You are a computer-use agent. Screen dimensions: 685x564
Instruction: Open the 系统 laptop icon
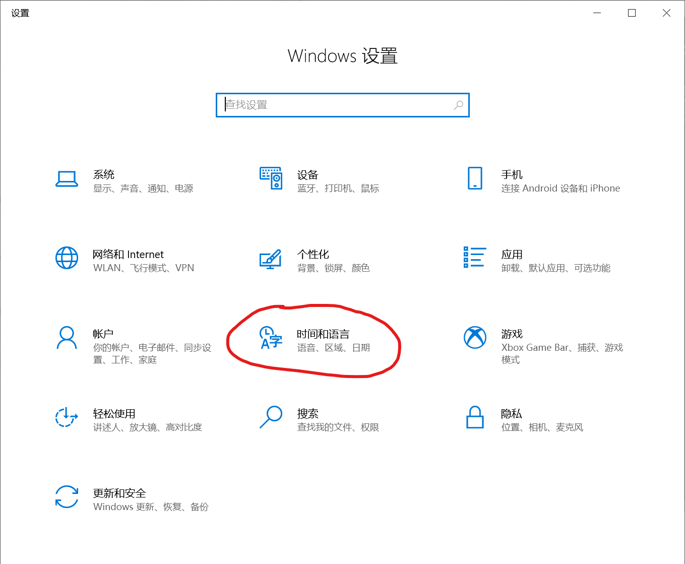67,178
